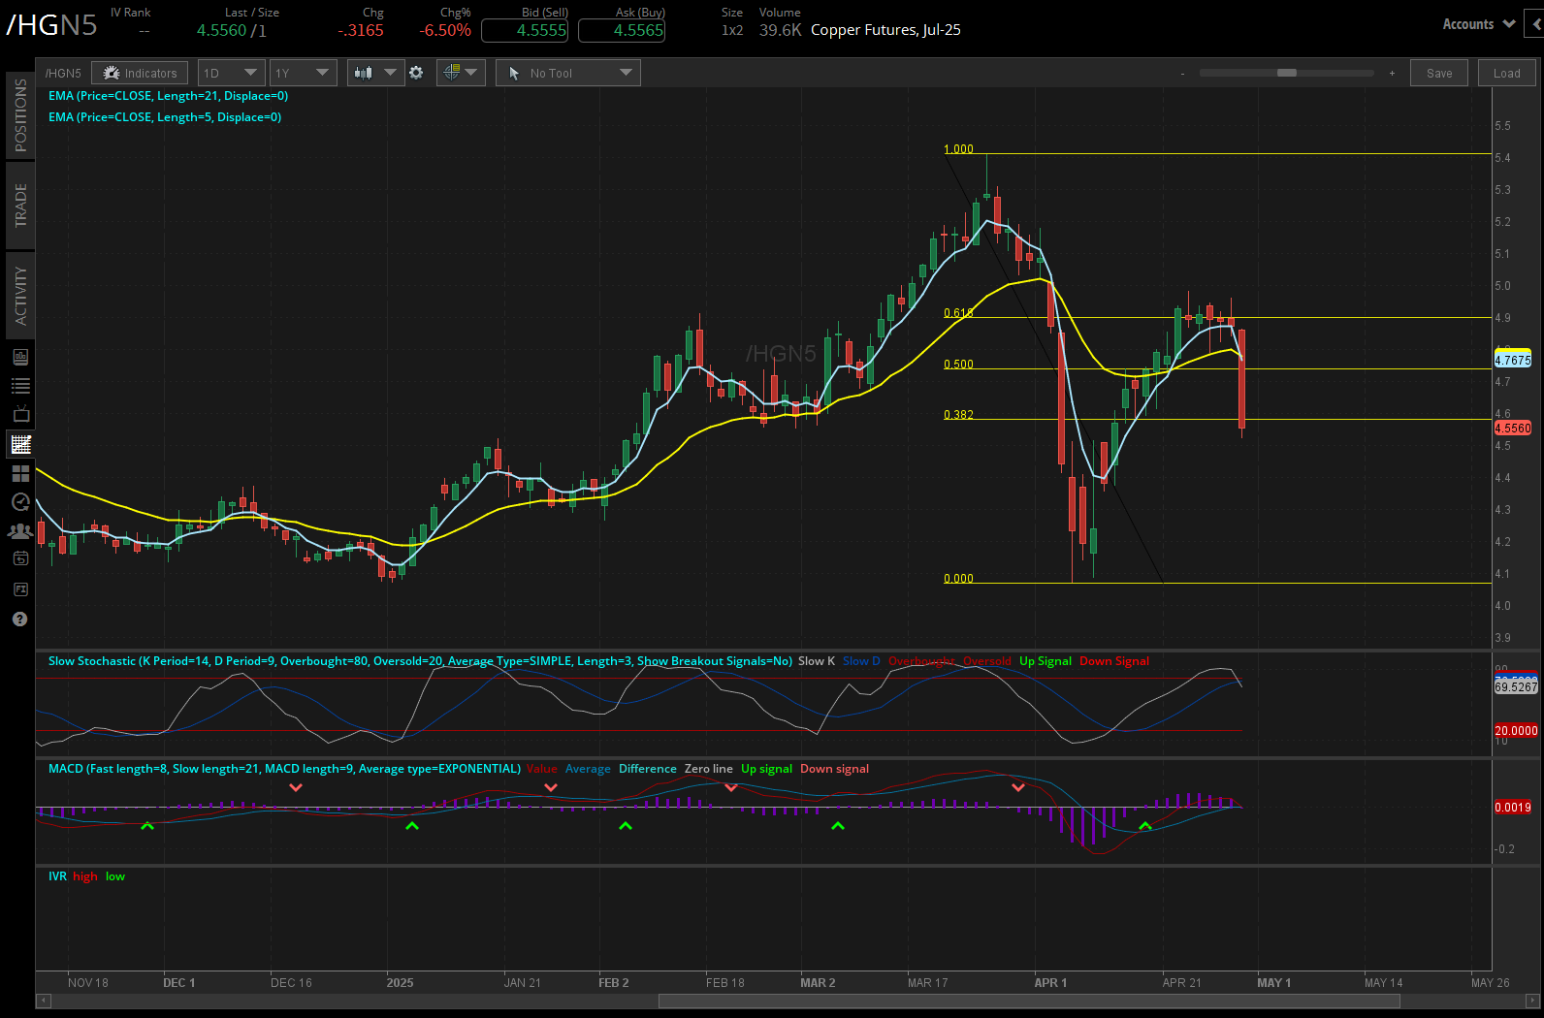Open the four-square grid view sidebar icon

click(20, 473)
